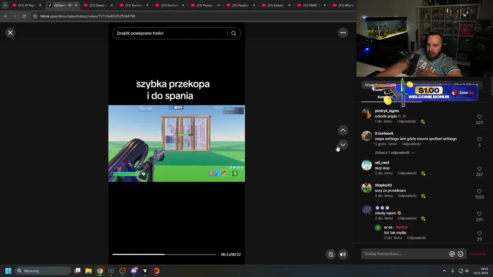Open Discord from the taskbar
The height and width of the screenshot is (277, 493).
pyautogui.click(x=134, y=271)
